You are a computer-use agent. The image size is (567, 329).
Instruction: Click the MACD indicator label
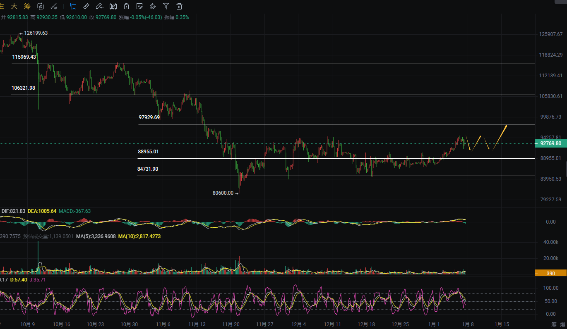74,211
